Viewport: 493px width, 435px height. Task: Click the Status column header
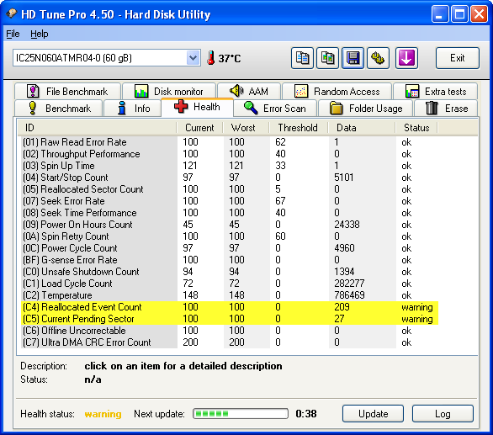(416, 128)
